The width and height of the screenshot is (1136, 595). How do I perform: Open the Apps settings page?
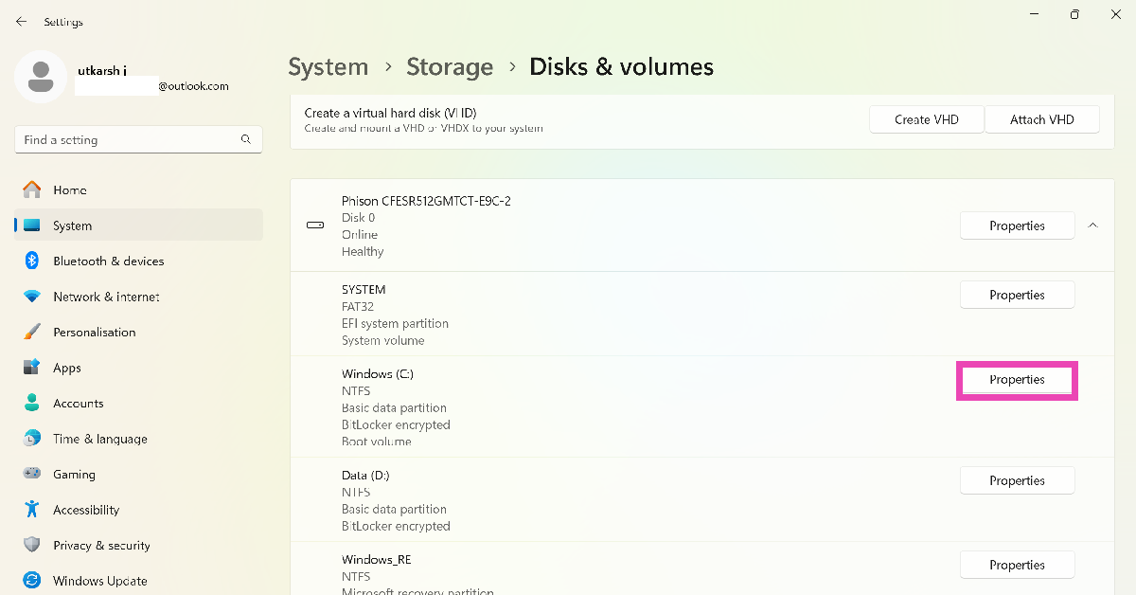[66, 368]
